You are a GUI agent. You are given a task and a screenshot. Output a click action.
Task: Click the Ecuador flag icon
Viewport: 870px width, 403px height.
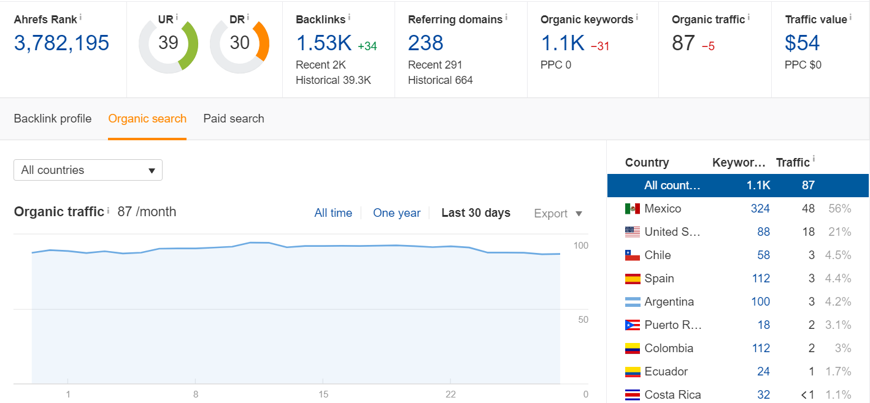pos(633,372)
